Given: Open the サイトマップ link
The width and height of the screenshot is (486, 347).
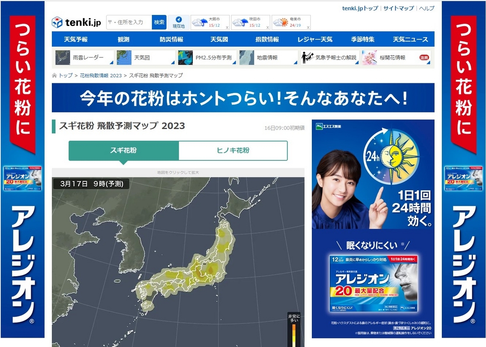Looking at the screenshot, I should coord(399,8).
